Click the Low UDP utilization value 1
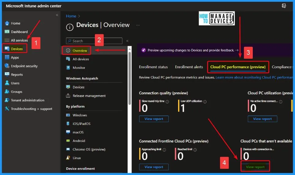The width and height of the screenshot is (295, 175). pos(183,108)
